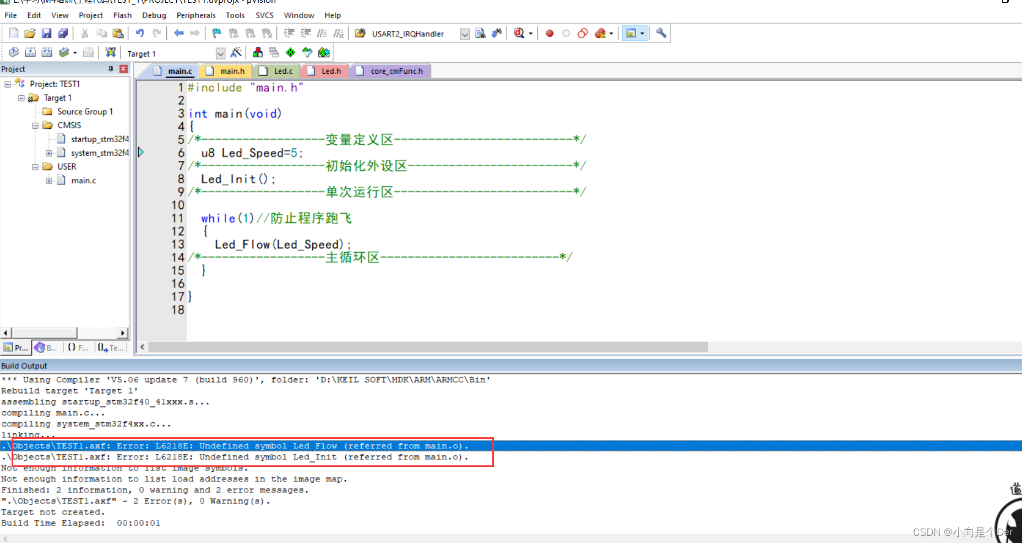Collapse the USER group
Viewport: 1022px width, 543px height.
35,167
